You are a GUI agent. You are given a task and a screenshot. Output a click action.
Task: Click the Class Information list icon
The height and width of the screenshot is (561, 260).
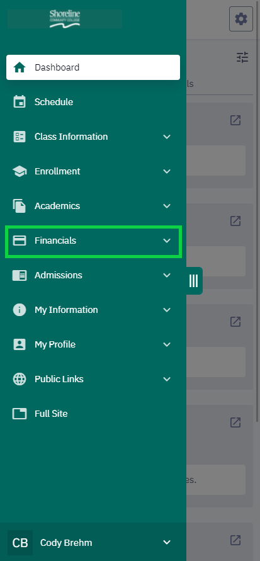(20, 137)
